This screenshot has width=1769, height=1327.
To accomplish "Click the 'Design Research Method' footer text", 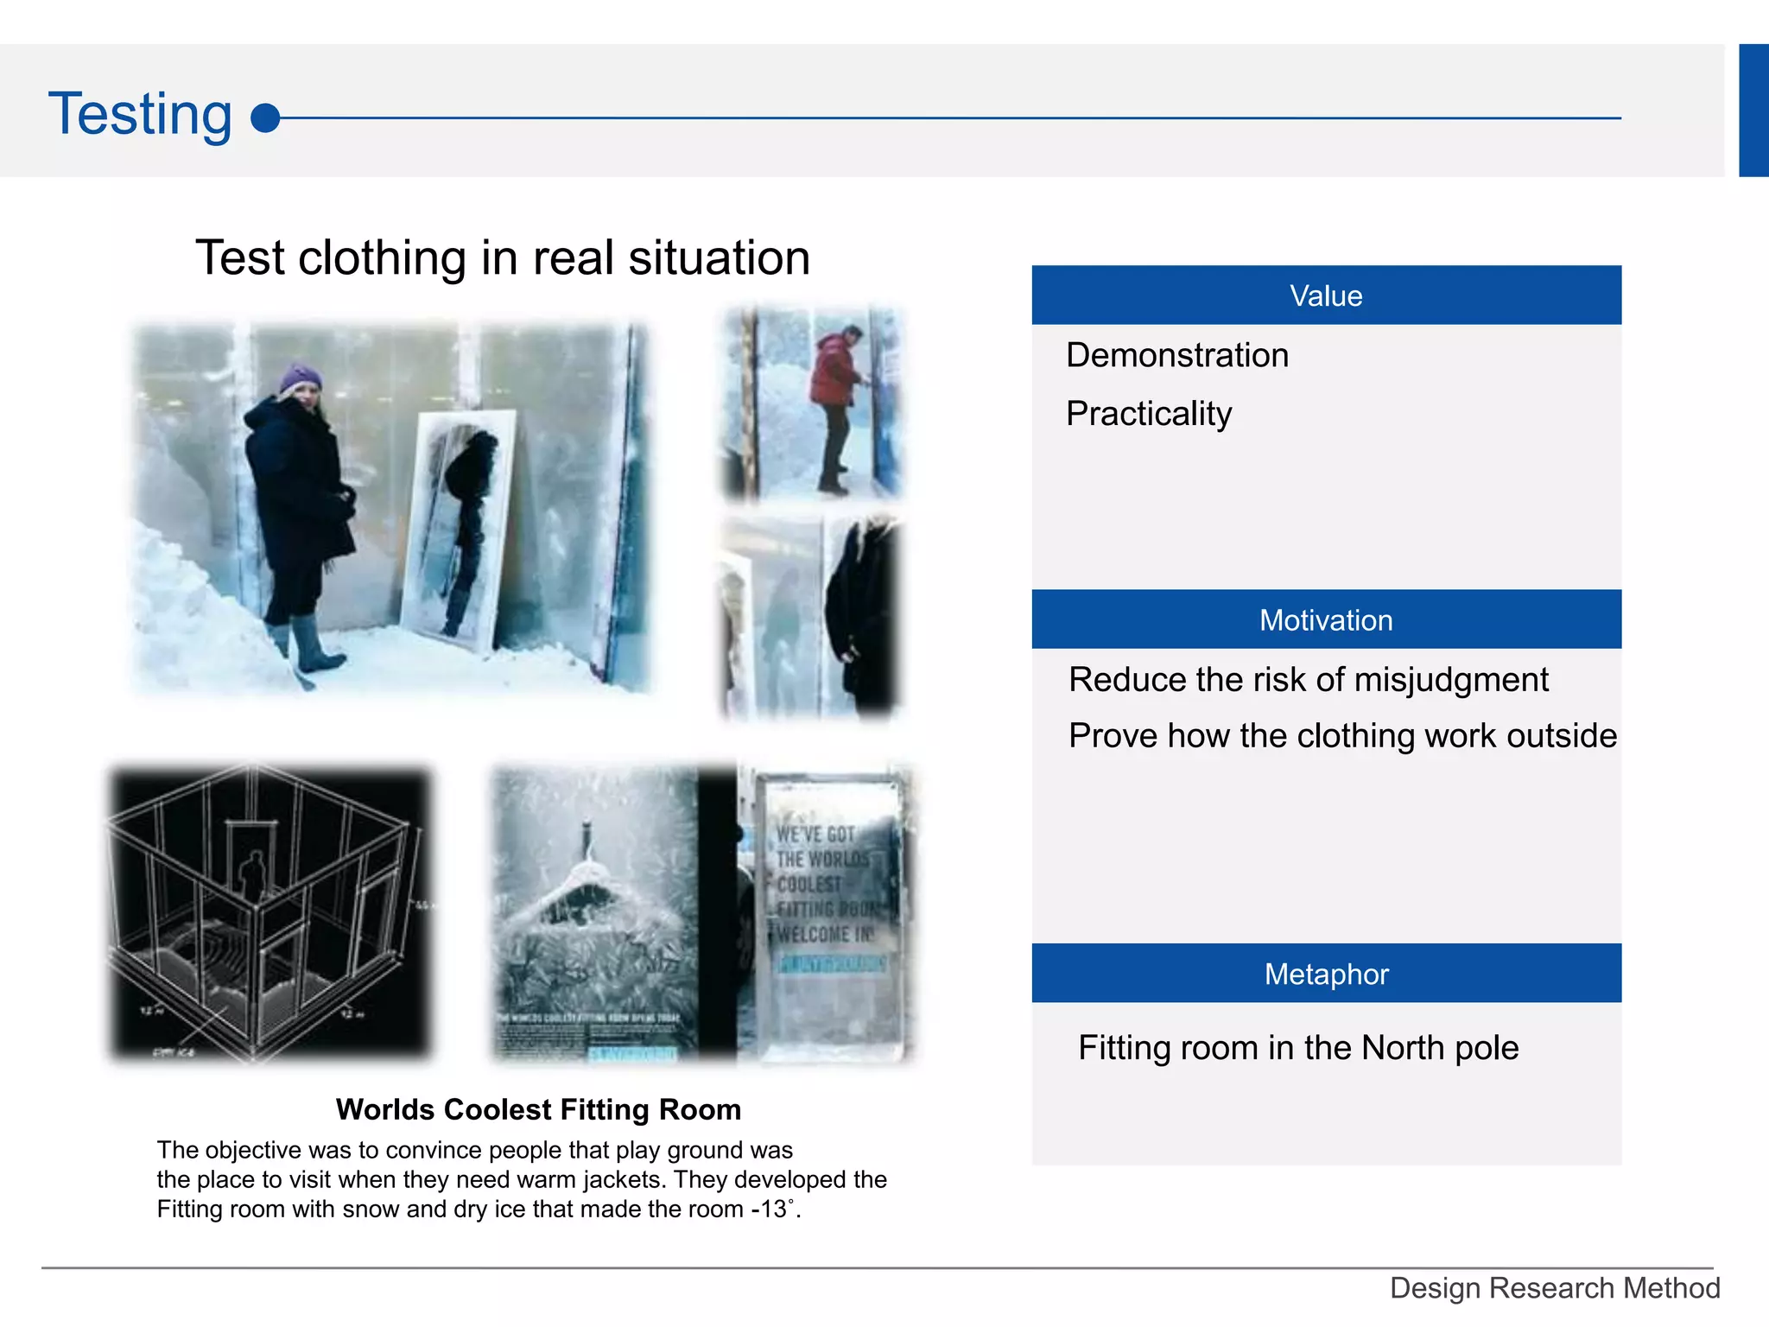I will pos(1554,1288).
